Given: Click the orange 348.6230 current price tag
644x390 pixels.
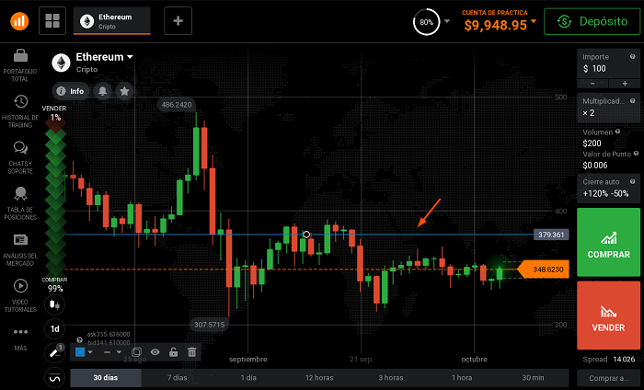Looking at the screenshot, I should click(544, 270).
